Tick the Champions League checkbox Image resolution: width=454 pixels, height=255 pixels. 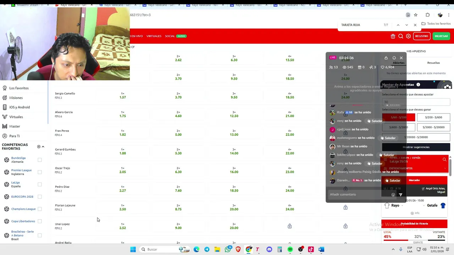(x=40, y=209)
